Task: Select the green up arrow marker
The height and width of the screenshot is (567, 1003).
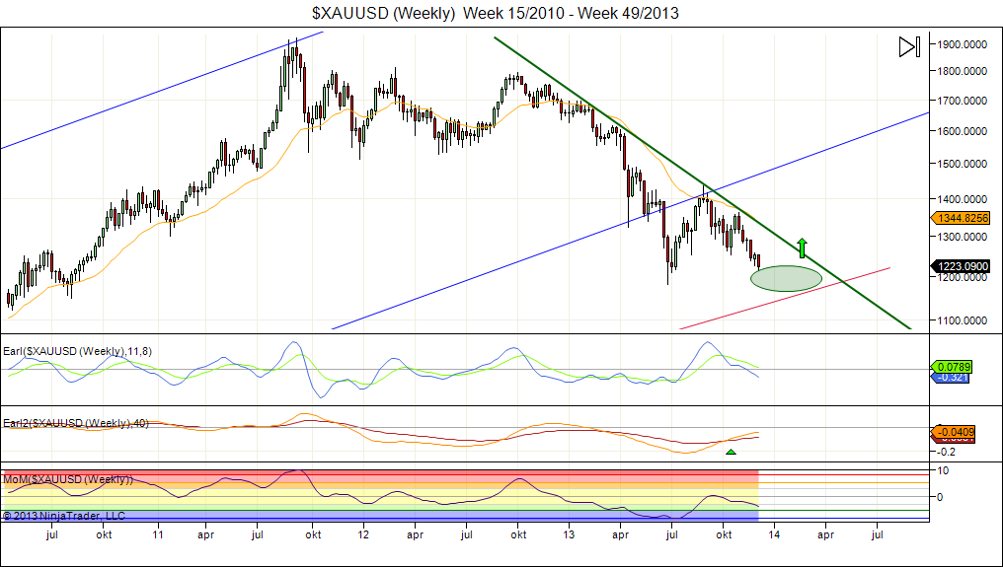Action: click(803, 248)
